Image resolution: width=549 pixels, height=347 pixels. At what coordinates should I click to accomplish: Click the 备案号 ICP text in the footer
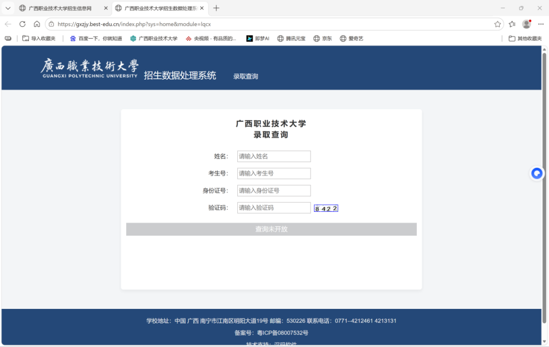tap(271, 333)
